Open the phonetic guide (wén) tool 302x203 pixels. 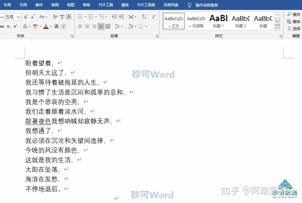(x=62, y=17)
